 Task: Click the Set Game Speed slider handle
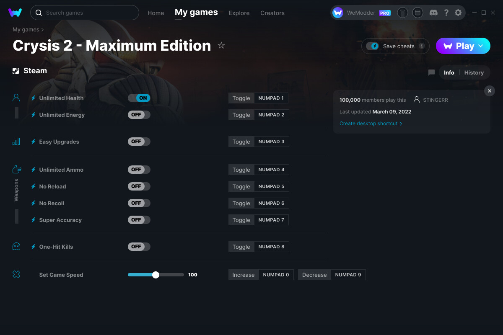(156, 275)
